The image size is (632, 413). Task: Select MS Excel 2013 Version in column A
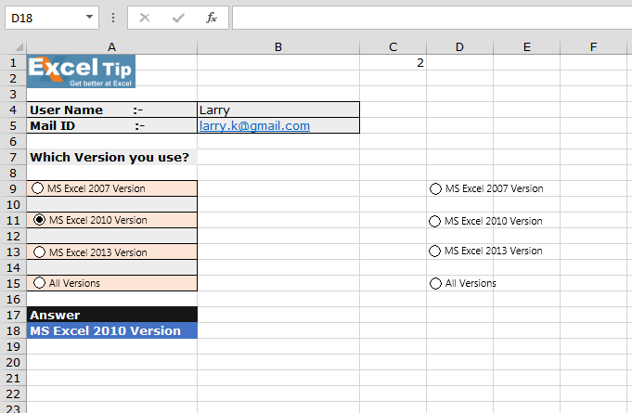point(39,252)
